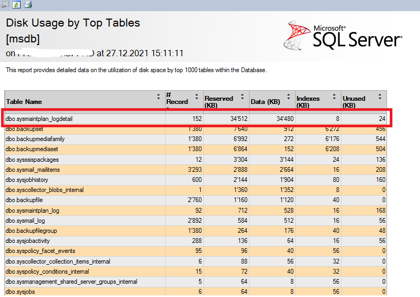The height and width of the screenshot is (297, 420).
Task: Click record count 3'293 for sysmail_mailitems
Action: point(195,170)
